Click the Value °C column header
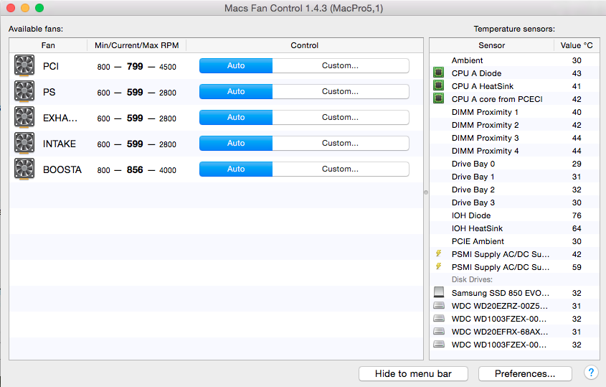Screen dimensions: 606x387 click(x=577, y=45)
